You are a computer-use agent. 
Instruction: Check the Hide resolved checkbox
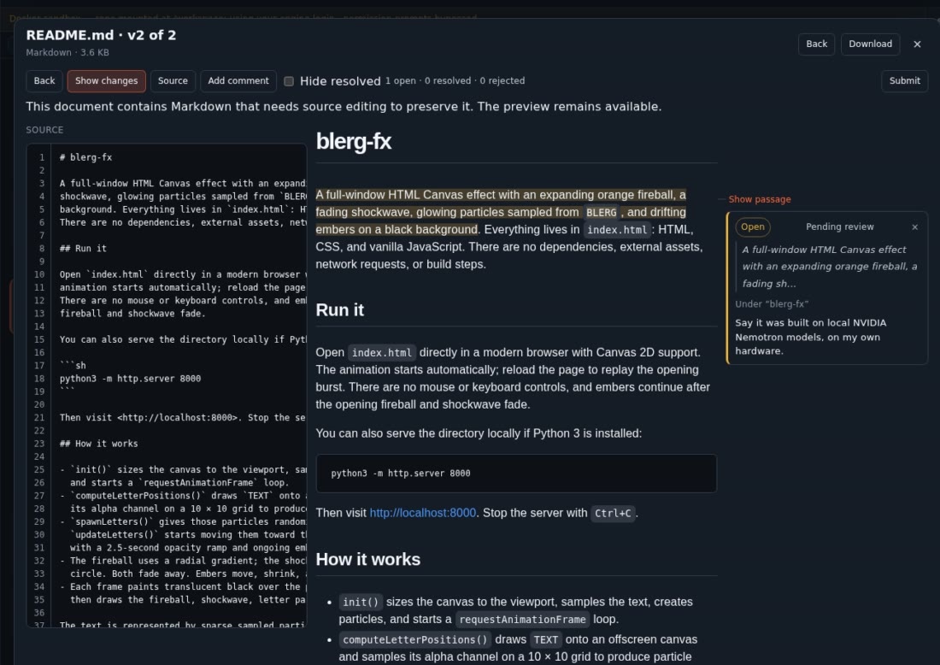[x=288, y=81]
